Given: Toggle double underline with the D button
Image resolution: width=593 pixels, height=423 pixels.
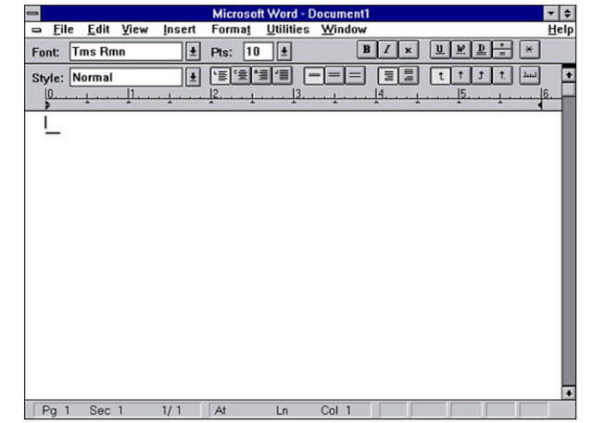Looking at the screenshot, I should point(481,50).
